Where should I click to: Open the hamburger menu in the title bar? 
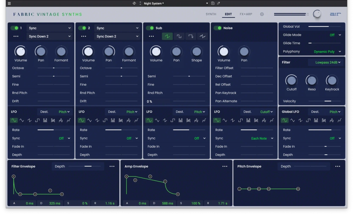[9, 4]
